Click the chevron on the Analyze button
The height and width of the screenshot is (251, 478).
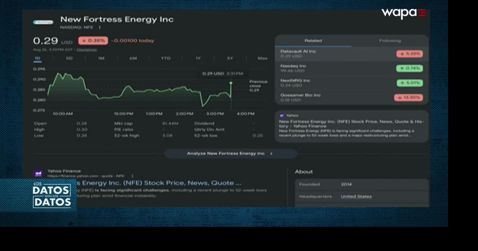(271, 154)
